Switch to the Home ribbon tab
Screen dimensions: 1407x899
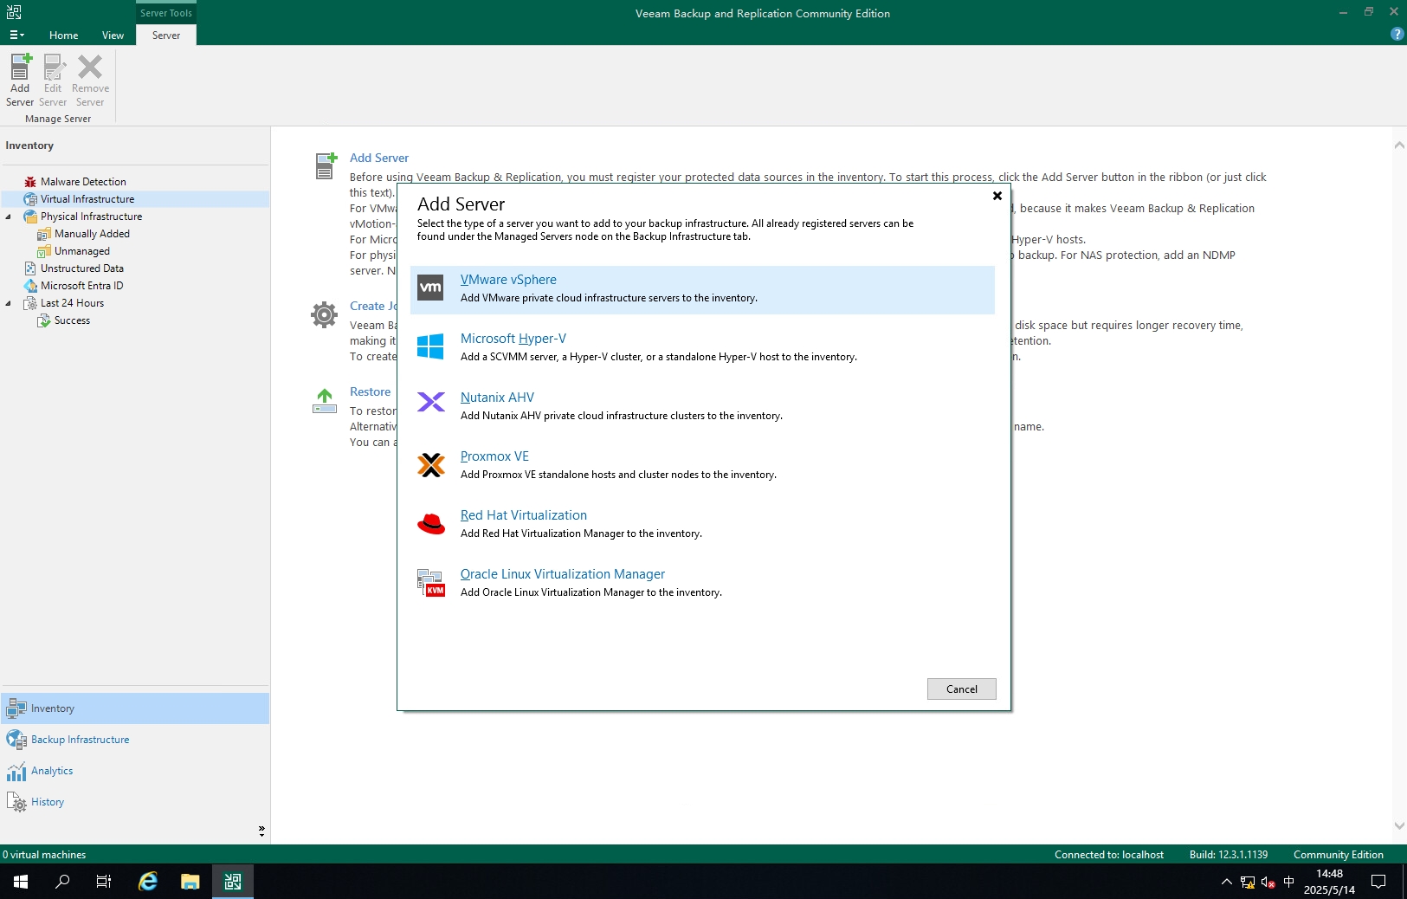(63, 36)
